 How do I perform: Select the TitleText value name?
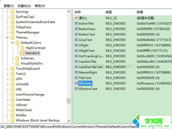click(85, 78)
